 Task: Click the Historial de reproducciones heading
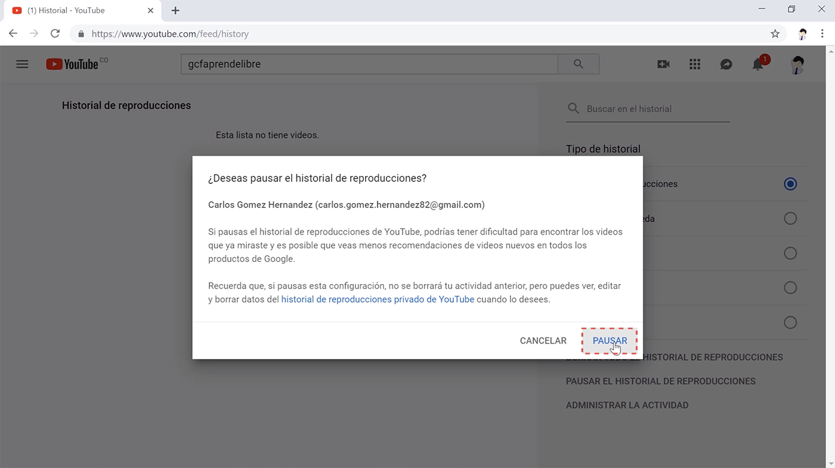pyautogui.click(x=126, y=105)
